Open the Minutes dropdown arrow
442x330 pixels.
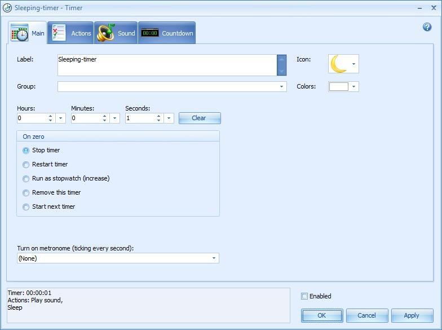click(x=114, y=118)
